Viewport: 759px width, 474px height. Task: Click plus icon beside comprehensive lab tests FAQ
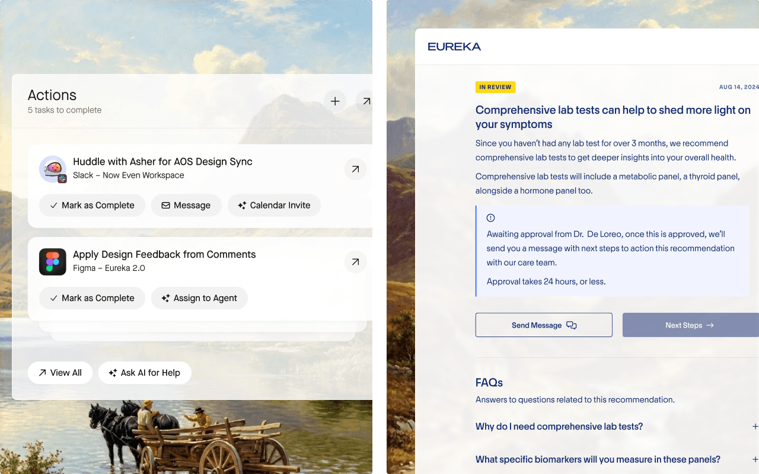(755, 427)
